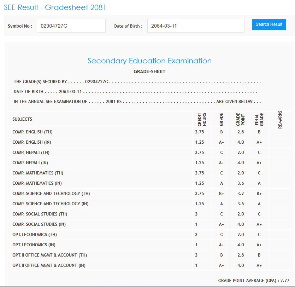Click COMP. SCIENCE AND TECHNOLOGY (TH) row
This screenshot has width=295, height=287.
click(51, 194)
